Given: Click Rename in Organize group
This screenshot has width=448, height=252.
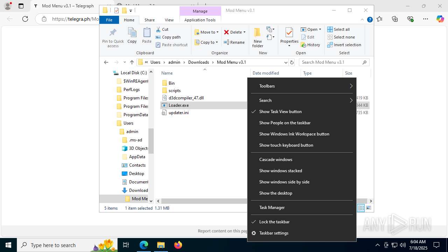Looking at the screenshot, I should 234,42.
